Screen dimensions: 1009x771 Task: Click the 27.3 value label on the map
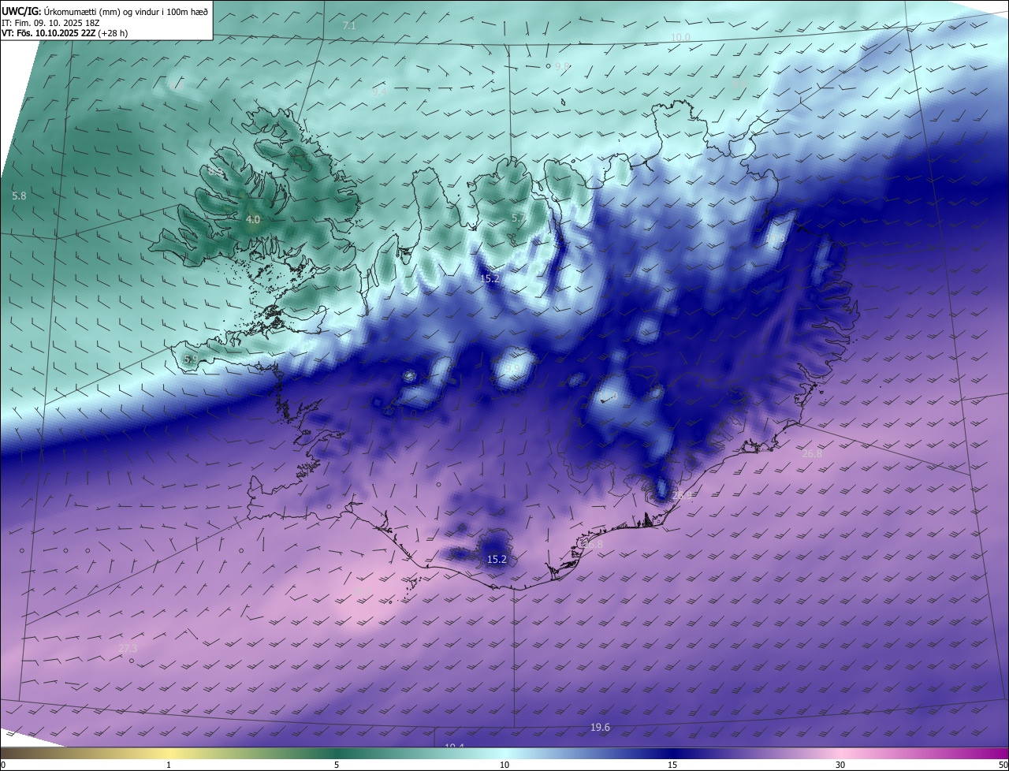point(127,648)
